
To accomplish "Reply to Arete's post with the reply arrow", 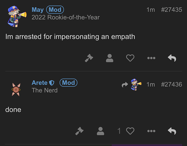I will click(172, 131).
